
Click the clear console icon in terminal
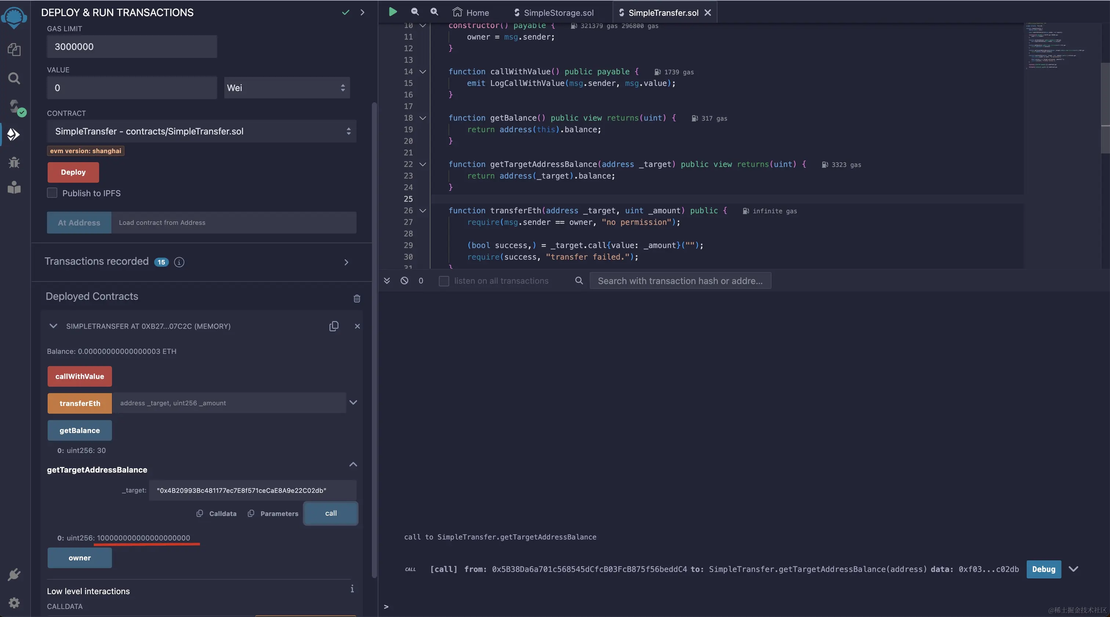404,280
